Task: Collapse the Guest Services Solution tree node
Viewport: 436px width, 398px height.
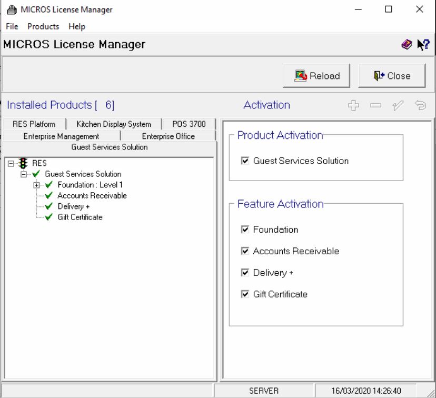Action: tap(24, 174)
